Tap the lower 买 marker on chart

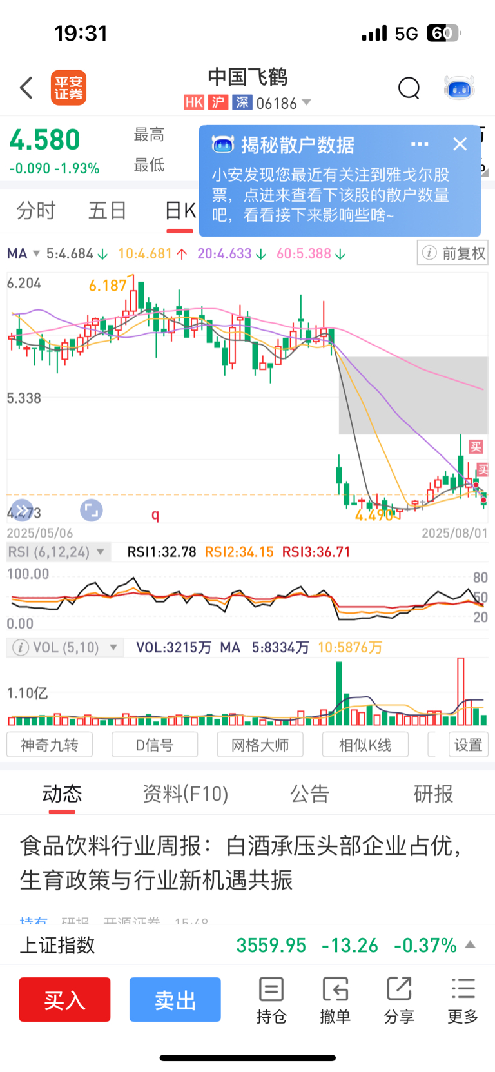[482, 470]
